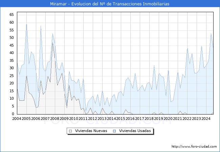
Task: Click the 2008 x-axis label
Action: pos(54,119)
